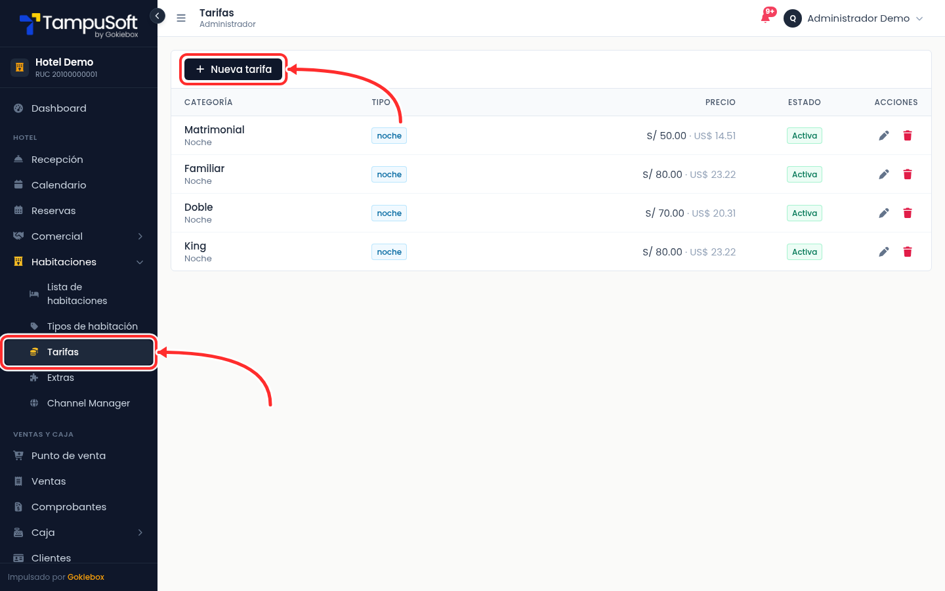
Task: Follow the Gokiebox link in footer
Action: [x=86, y=577]
